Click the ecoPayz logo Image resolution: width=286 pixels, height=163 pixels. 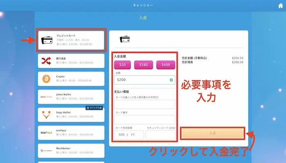pos(46,132)
